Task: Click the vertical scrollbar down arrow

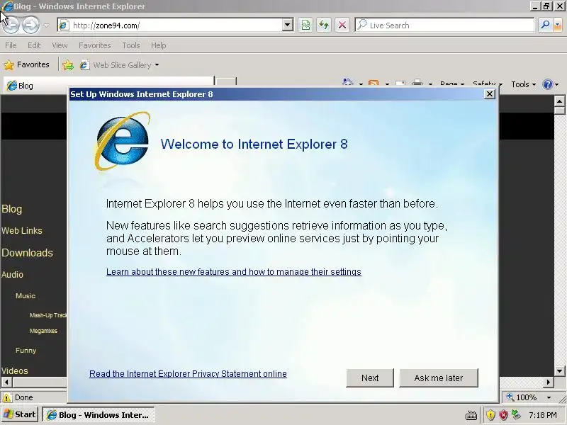Action: coord(559,370)
